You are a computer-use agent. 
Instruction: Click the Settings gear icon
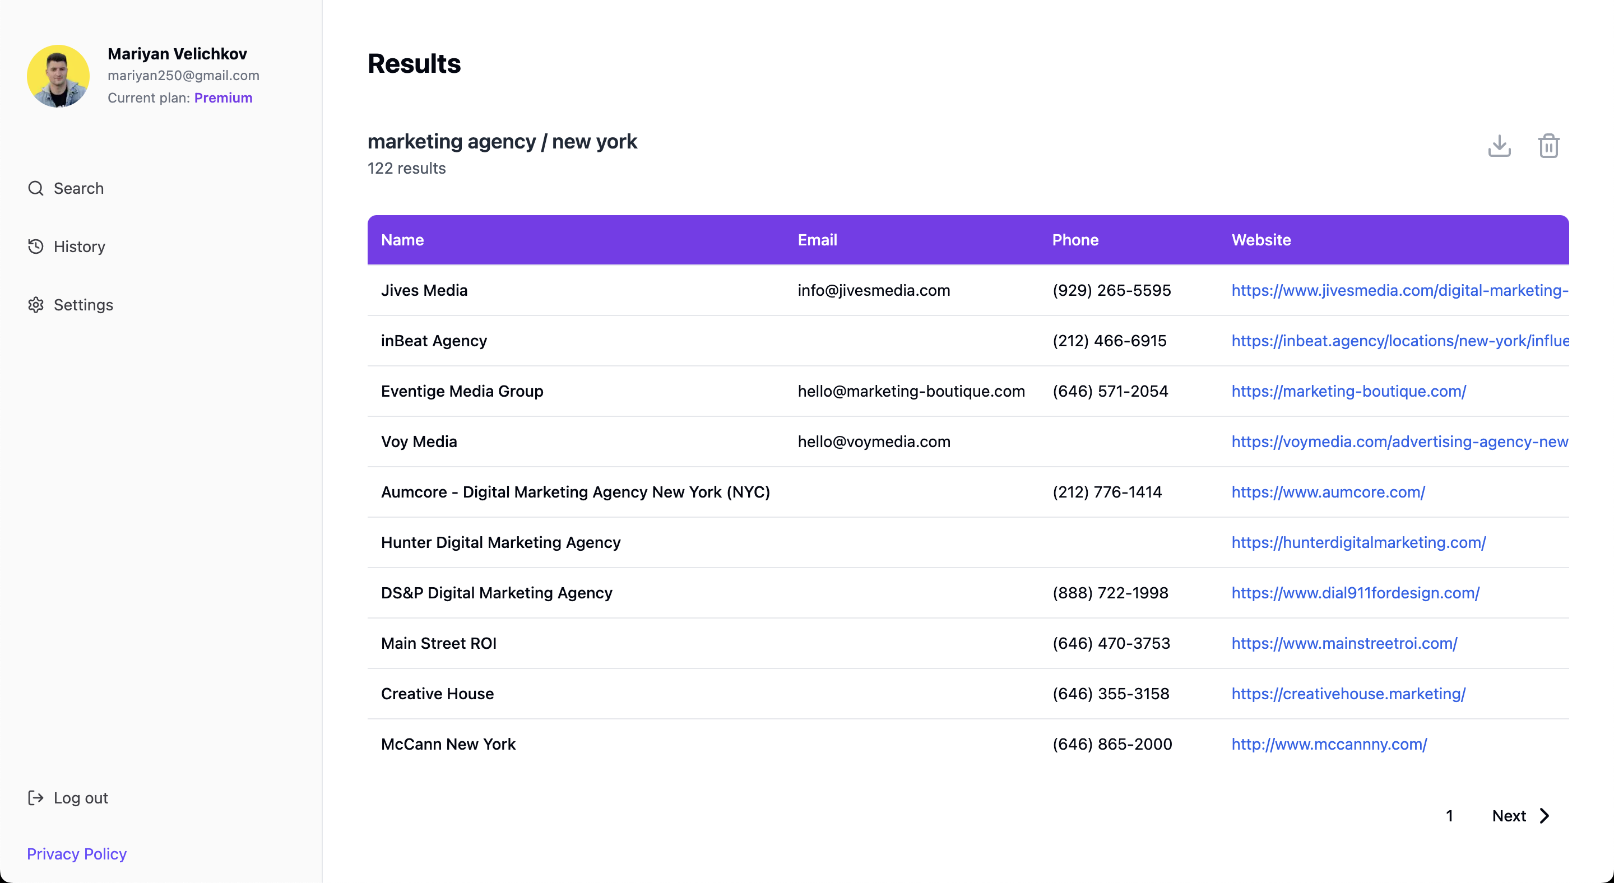click(36, 305)
